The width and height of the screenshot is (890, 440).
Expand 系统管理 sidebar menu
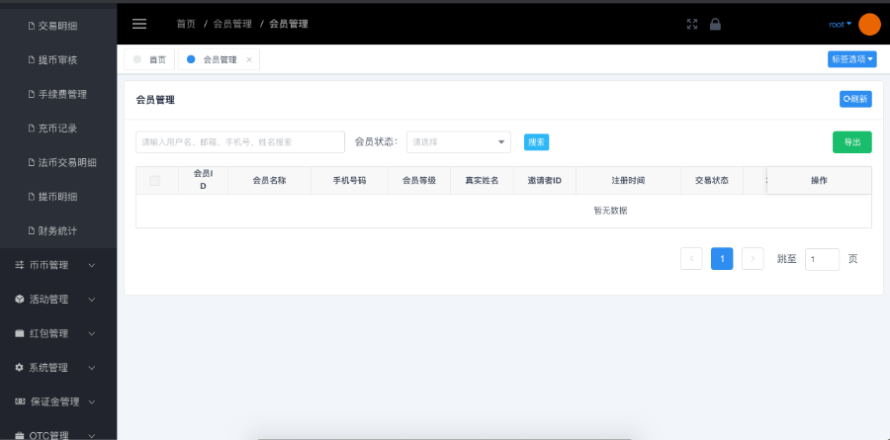58,368
